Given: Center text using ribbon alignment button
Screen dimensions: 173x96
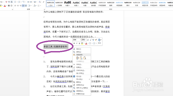Looking at the screenshot, I should click(x=18, y=6).
